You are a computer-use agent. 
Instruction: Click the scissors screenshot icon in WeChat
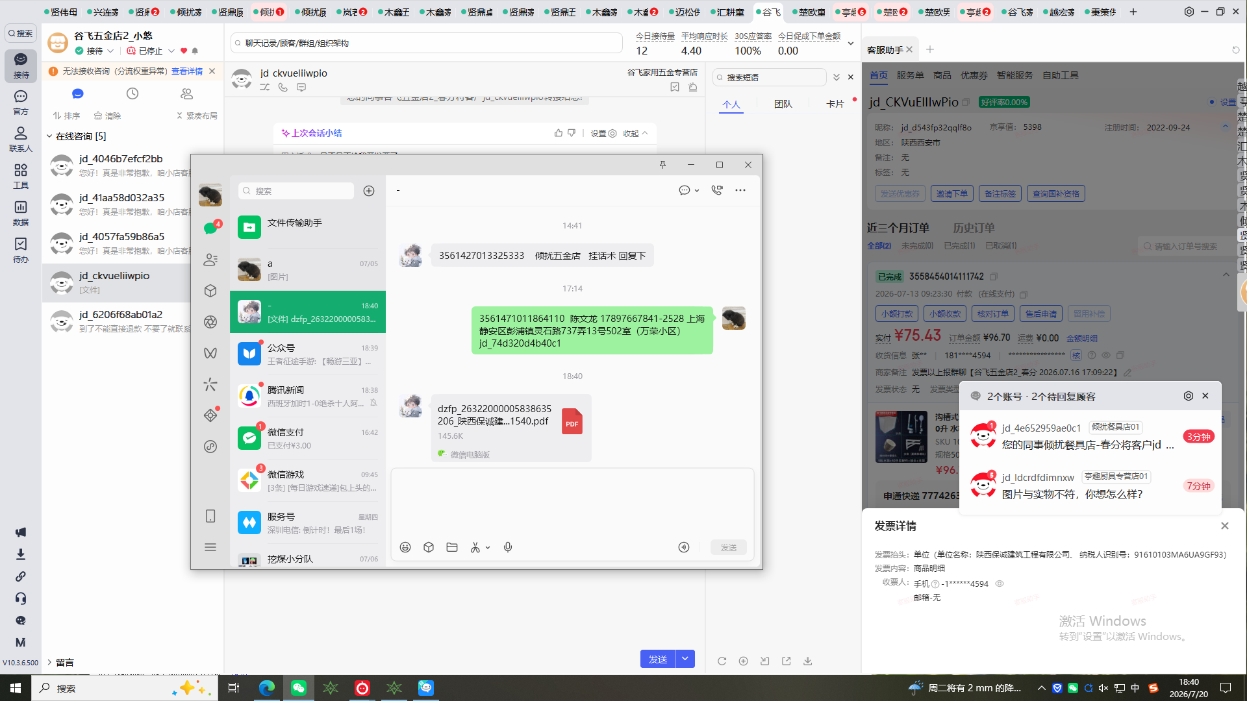tap(475, 547)
